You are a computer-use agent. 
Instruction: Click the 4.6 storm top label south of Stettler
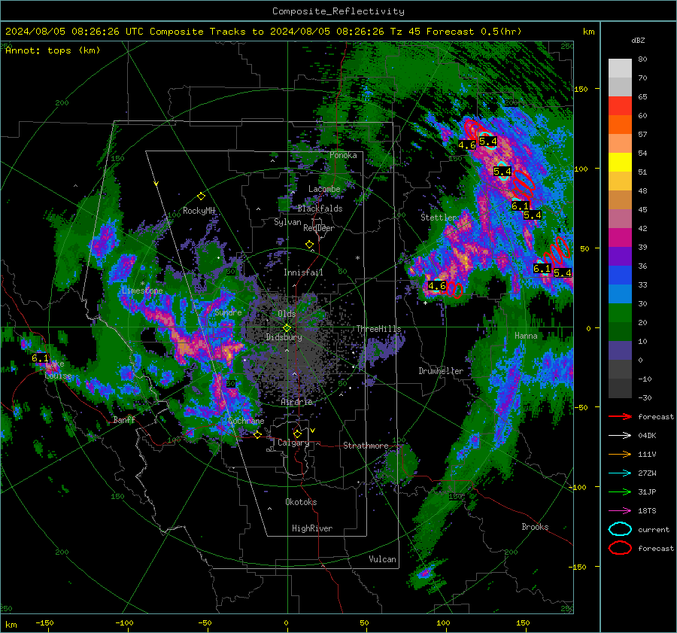(436, 285)
